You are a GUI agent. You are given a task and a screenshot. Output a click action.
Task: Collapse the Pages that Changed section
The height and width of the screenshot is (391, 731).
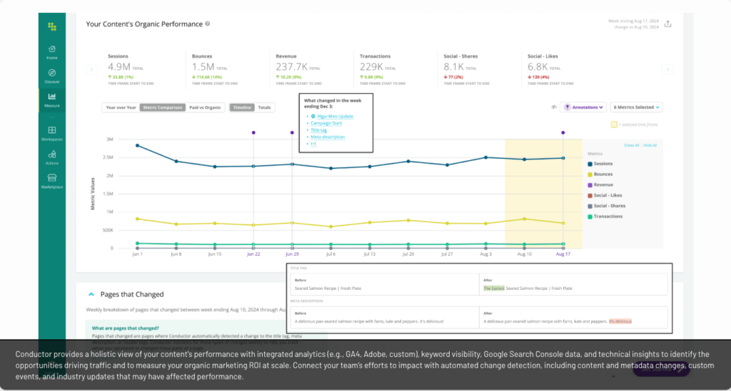click(91, 294)
